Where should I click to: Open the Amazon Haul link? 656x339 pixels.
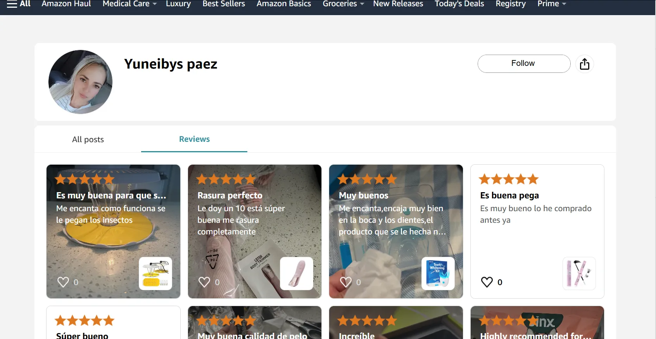(66, 4)
